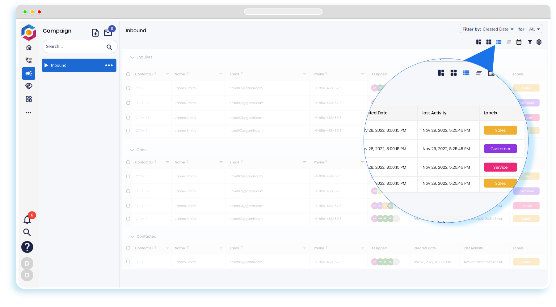
Task: Select all rows checkbox in Open header
Action: 128,162
